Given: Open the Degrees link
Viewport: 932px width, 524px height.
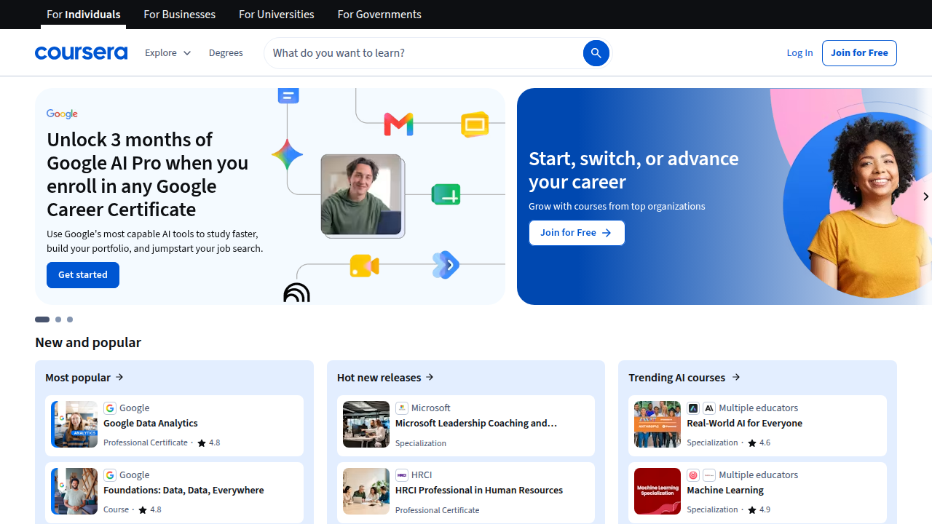Looking at the screenshot, I should [x=226, y=53].
